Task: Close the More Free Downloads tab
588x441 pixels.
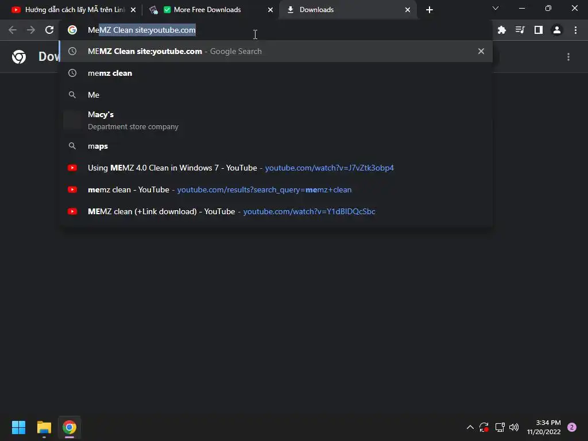Action: point(270,10)
